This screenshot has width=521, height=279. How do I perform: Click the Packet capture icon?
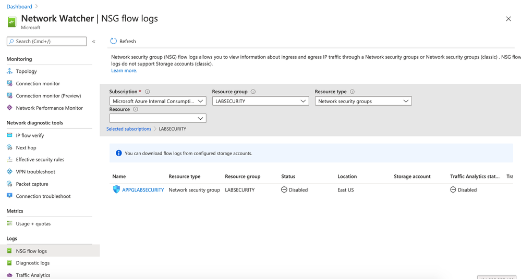pyautogui.click(x=9, y=184)
